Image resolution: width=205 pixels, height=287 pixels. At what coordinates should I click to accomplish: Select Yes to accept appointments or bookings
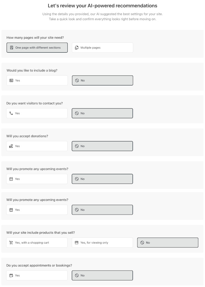pos(36,275)
